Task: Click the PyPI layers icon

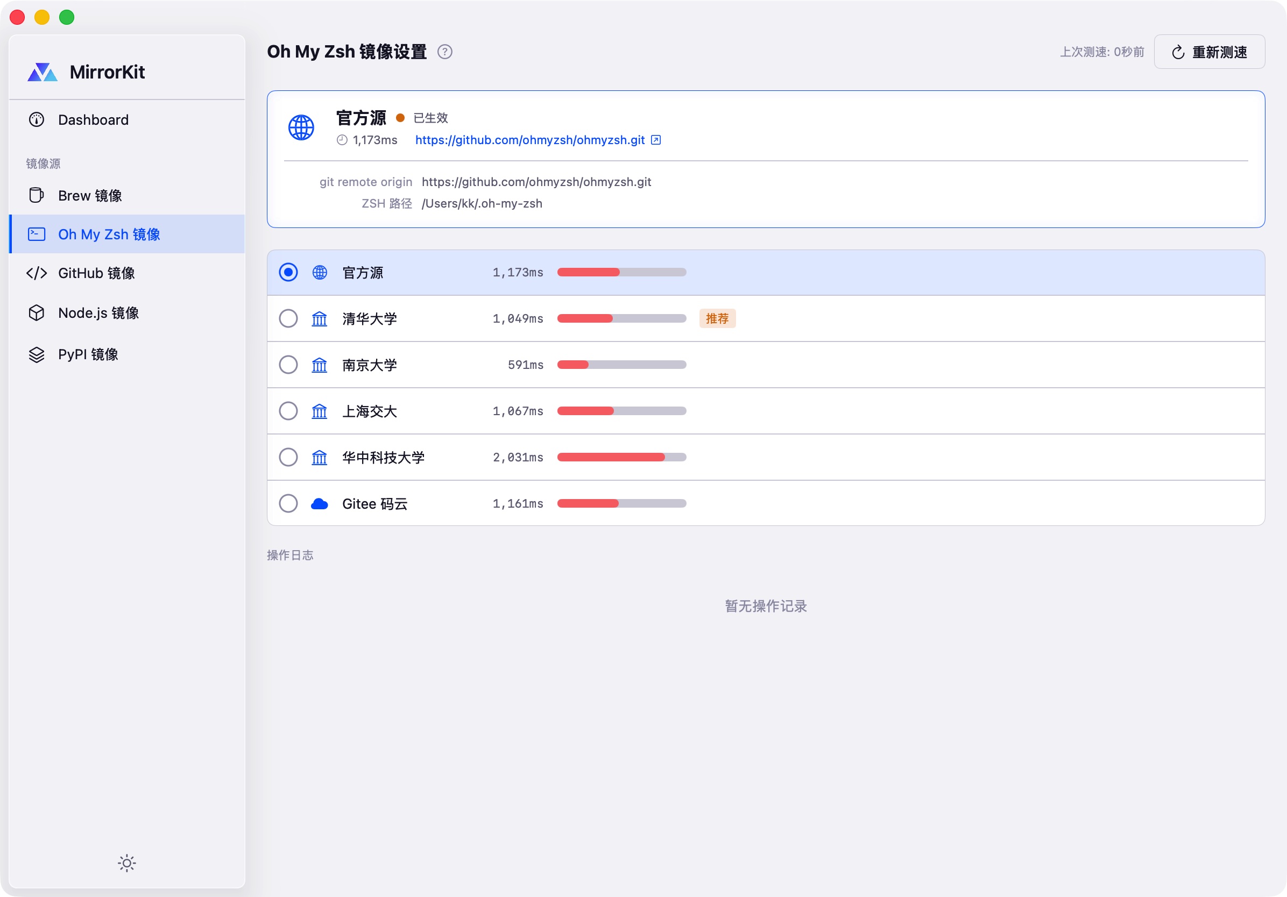Action: coord(37,354)
